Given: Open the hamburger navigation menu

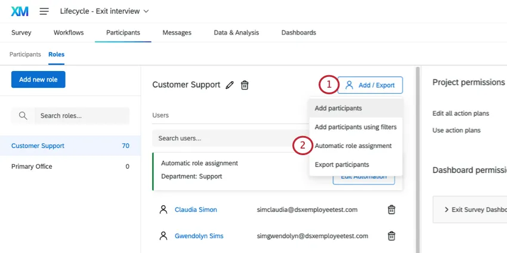Looking at the screenshot, I should tap(44, 11).
